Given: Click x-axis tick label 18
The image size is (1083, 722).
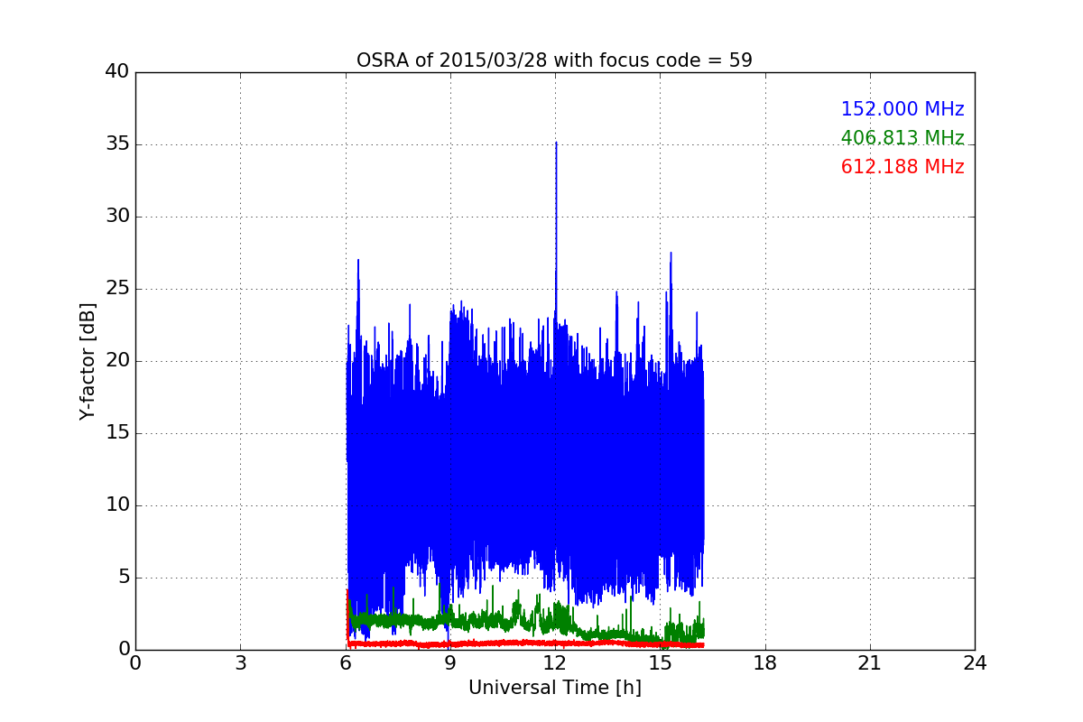Looking at the screenshot, I should pos(765,663).
